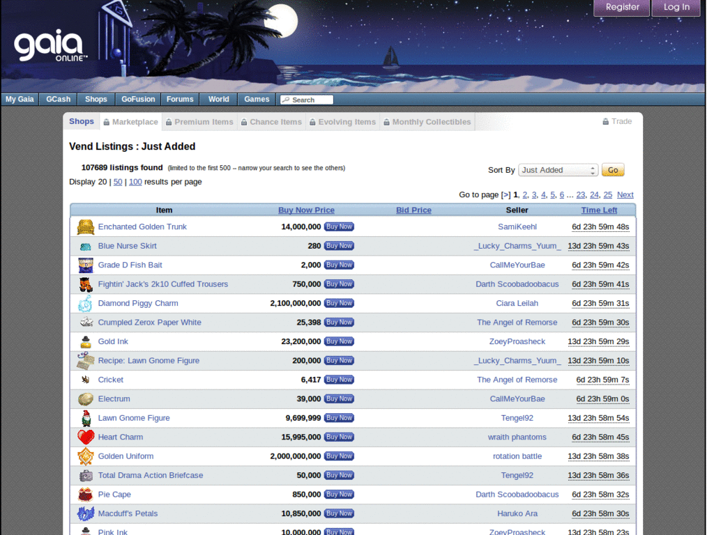Switch to the Premium Items tab
The image size is (714, 535).
[x=199, y=122]
